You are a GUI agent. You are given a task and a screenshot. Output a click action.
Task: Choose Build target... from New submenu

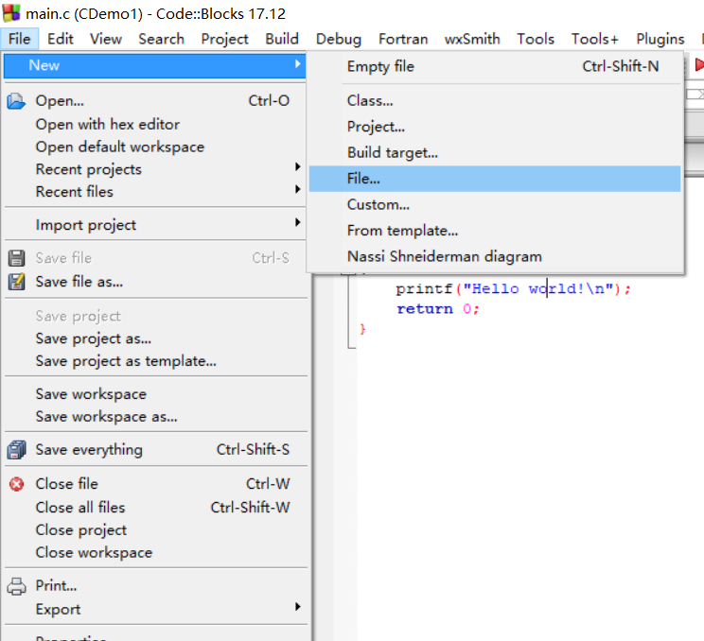click(x=495, y=152)
